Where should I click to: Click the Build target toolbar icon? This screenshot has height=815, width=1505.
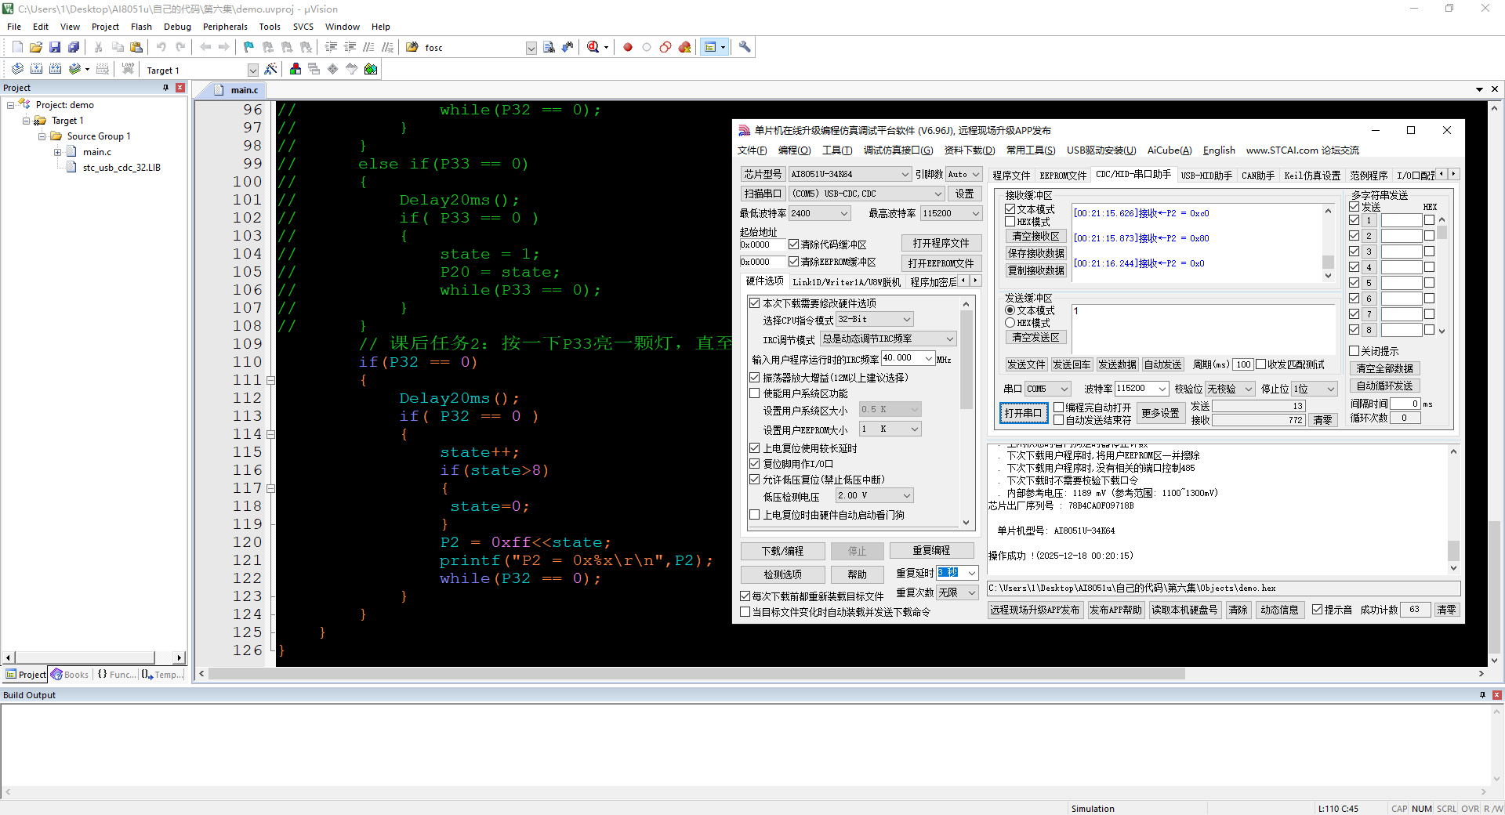pos(36,70)
